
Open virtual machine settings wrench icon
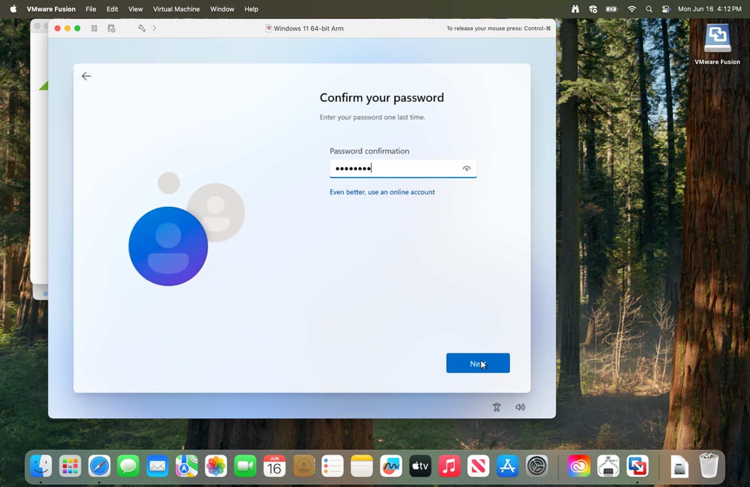click(x=142, y=28)
